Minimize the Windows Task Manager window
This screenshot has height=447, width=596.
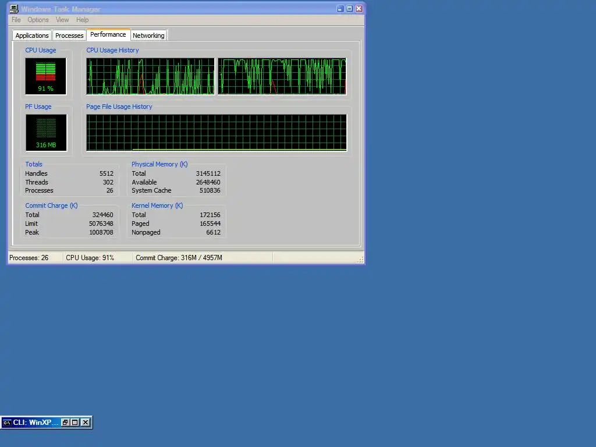click(x=340, y=9)
